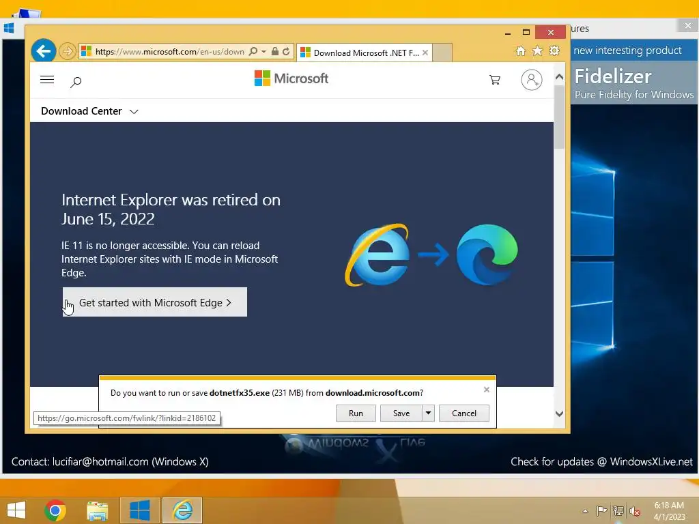
Task: Click Get started with Microsoft Edge button
Action: pyautogui.click(x=155, y=302)
